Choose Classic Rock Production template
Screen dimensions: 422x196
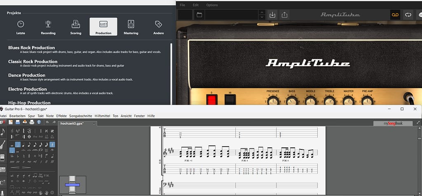(66, 63)
